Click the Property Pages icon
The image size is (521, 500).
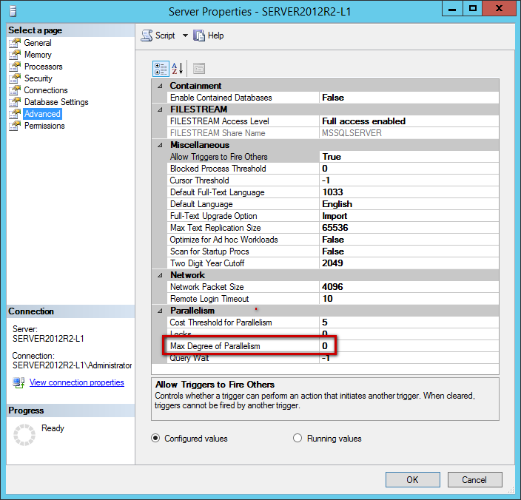(199, 69)
